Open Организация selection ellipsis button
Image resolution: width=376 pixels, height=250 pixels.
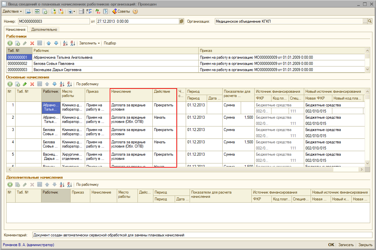[365, 21]
